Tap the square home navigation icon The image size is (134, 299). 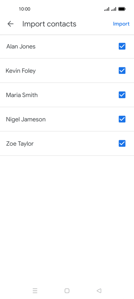[67, 291]
